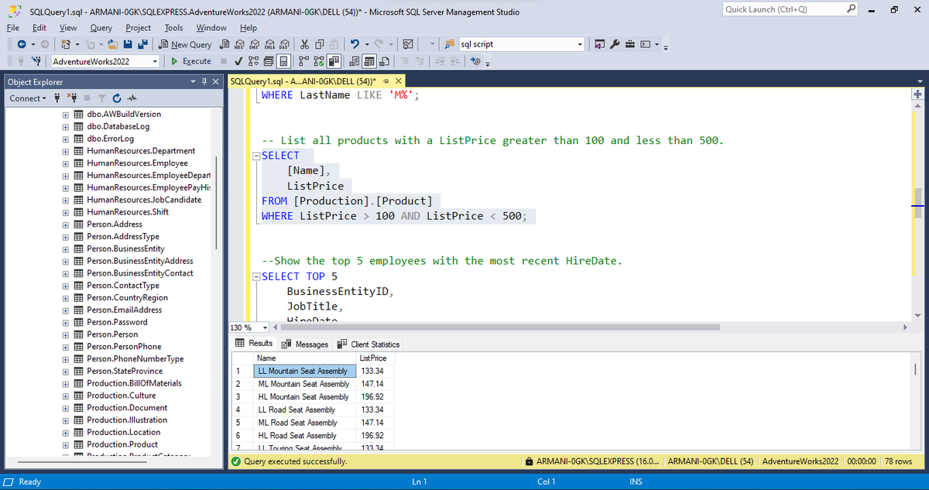
Task: Close the SQLQuery1.sql tab
Action: point(398,82)
